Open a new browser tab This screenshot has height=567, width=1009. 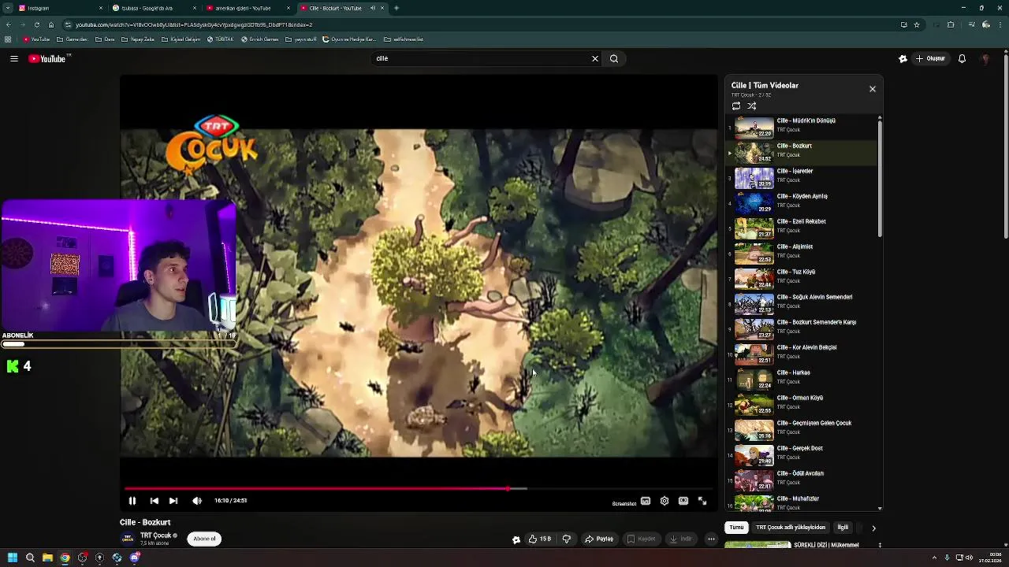[397, 8]
